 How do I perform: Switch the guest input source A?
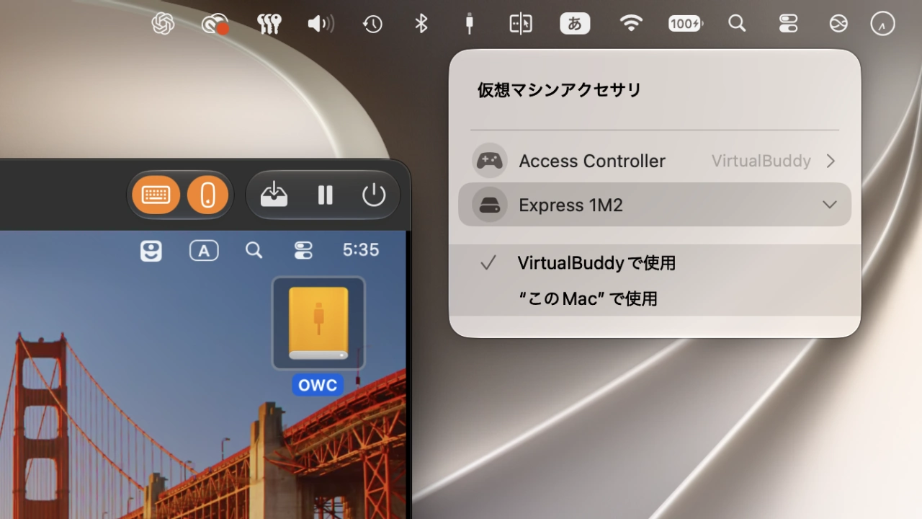pos(204,250)
